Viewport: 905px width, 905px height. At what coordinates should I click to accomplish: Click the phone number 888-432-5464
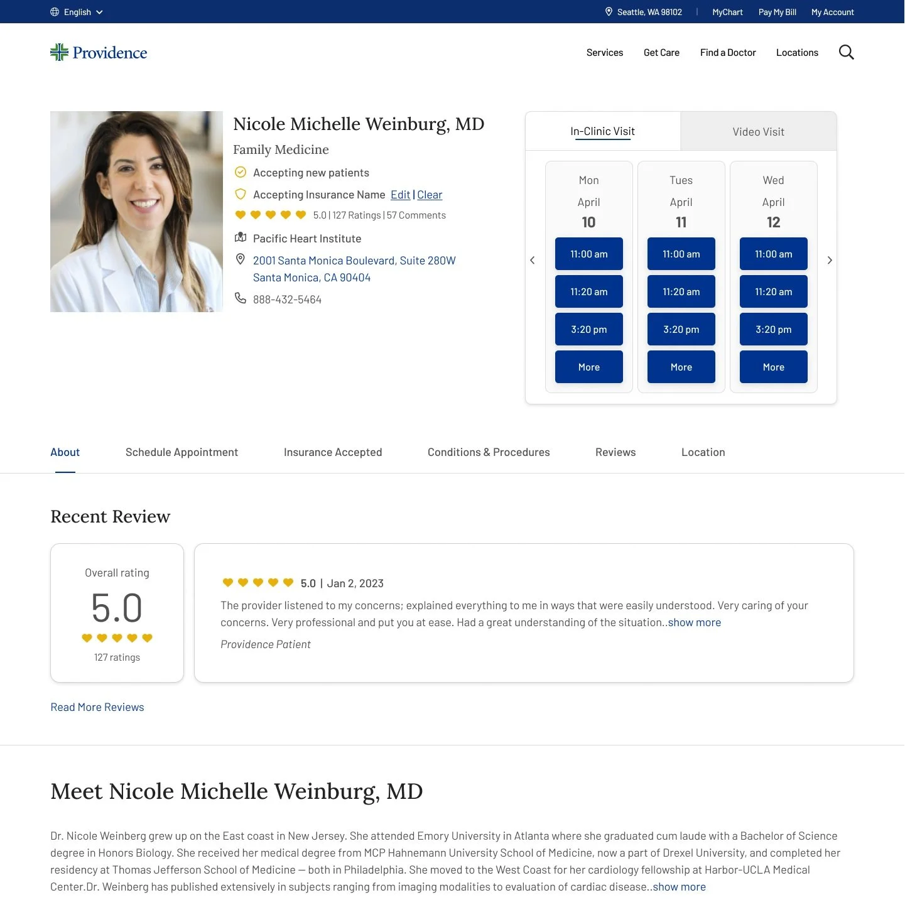coord(287,300)
